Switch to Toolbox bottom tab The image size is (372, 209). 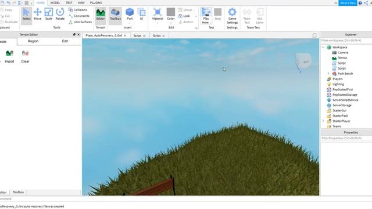coord(18,192)
